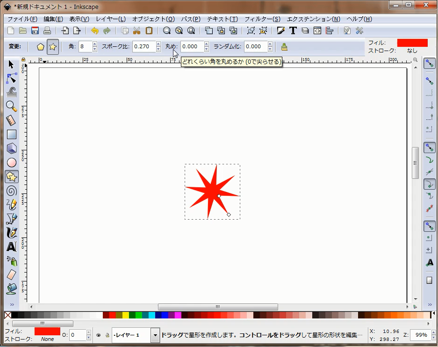The width and height of the screenshot is (438, 347).
Task: Select the Text tool
Action: 12,247
